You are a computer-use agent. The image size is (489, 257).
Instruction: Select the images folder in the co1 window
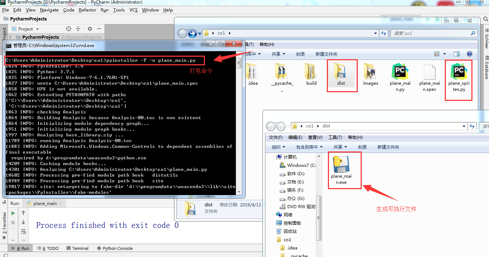(370, 75)
